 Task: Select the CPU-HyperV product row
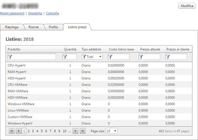[x=99, y=65]
